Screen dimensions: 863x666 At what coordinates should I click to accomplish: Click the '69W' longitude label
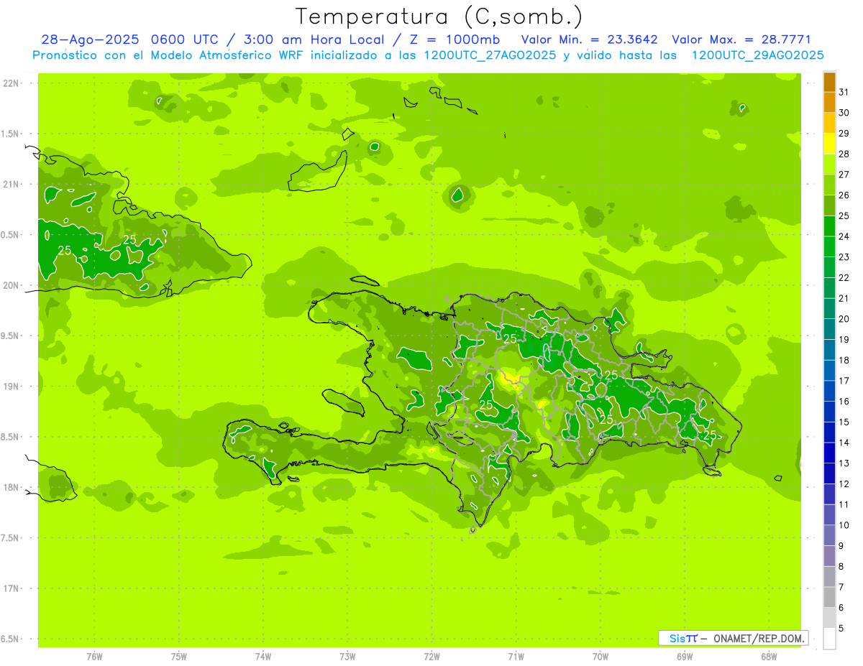coord(685,657)
